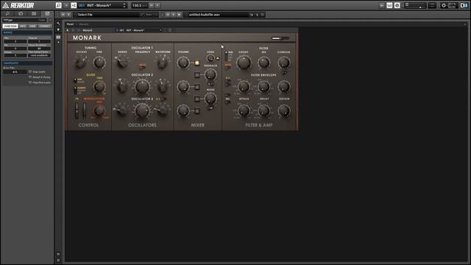
Task: Click the metronome clock icon in header
Action: click(397, 5)
